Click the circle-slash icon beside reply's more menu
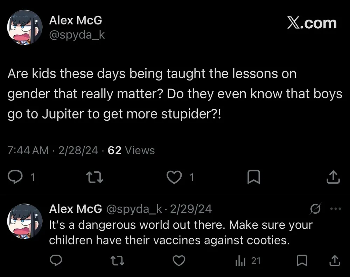Viewport: 350px width, 277px height. click(x=315, y=209)
